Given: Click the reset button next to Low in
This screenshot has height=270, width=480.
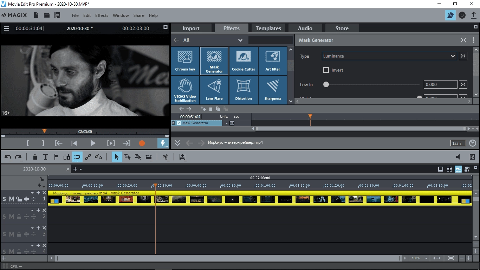Looking at the screenshot, I should tap(463, 84).
